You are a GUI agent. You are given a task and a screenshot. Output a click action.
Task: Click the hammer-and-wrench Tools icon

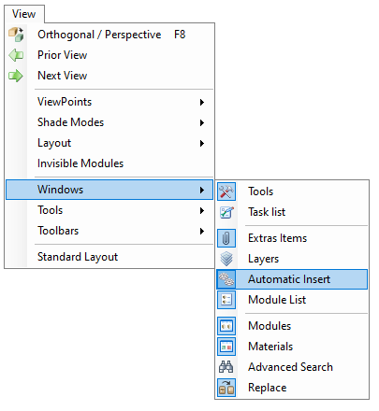226,191
